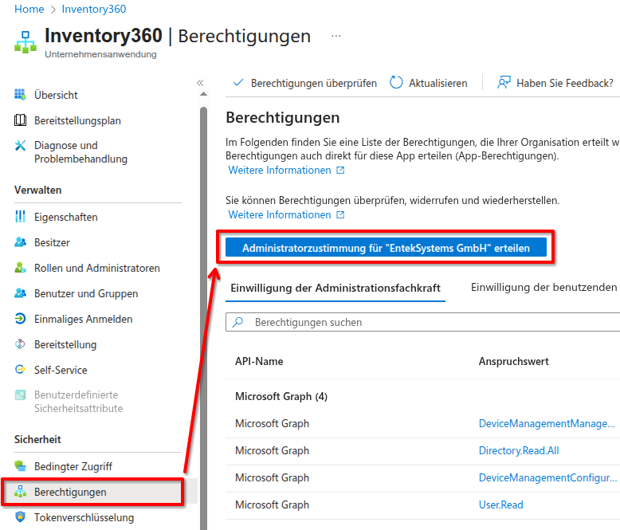Open the Bereitstellungsplan sidebar item

[77, 120]
